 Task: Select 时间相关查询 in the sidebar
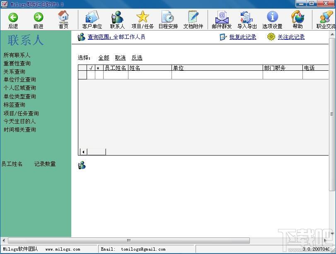click(20, 129)
